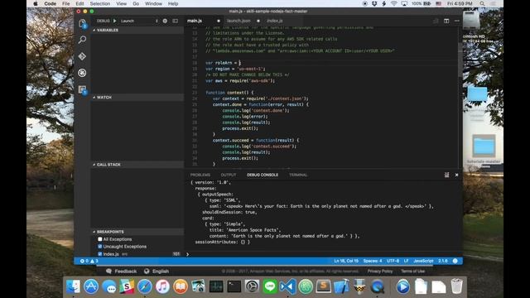530x298 pixels.
Task: Click the feedback smiley in status bar
Action: click(x=455, y=261)
